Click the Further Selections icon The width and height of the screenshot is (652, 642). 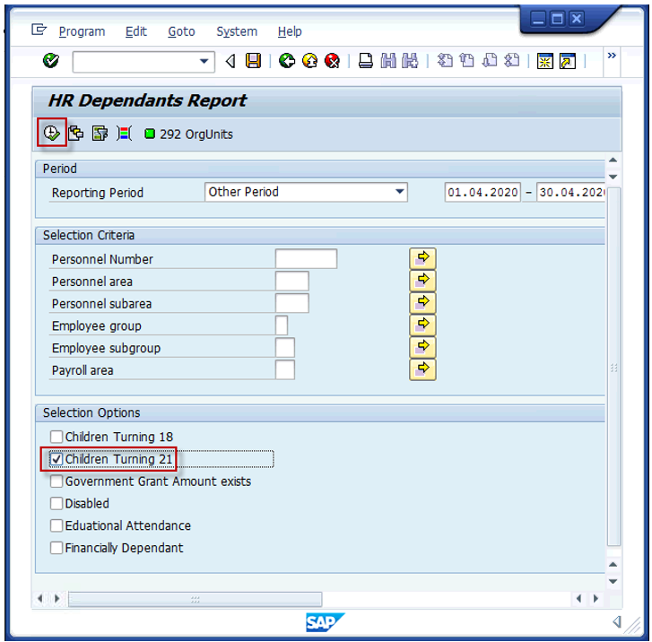(100, 134)
